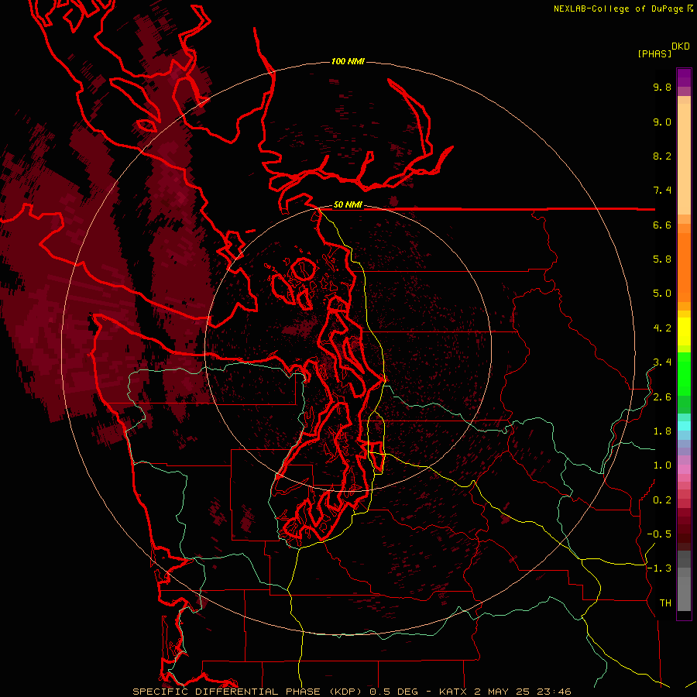The width and height of the screenshot is (697, 697).
Task: Click the 9.8 value on the color scale
Action: (662, 87)
